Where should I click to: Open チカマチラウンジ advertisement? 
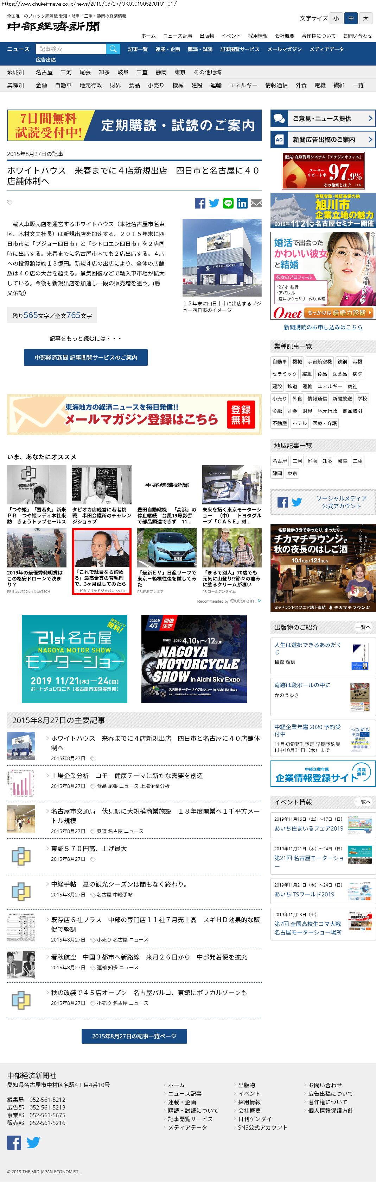pos(323,568)
